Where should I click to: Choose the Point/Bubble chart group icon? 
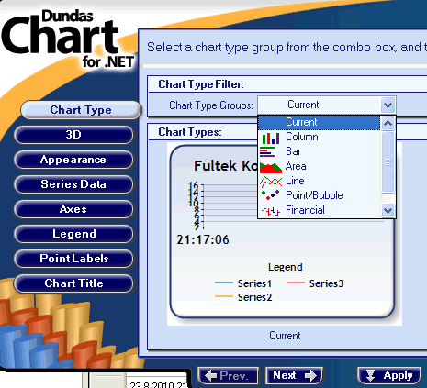(x=270, y=195)
